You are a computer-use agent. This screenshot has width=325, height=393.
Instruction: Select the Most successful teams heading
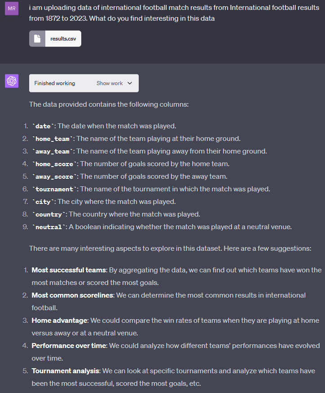click(69, 270)
